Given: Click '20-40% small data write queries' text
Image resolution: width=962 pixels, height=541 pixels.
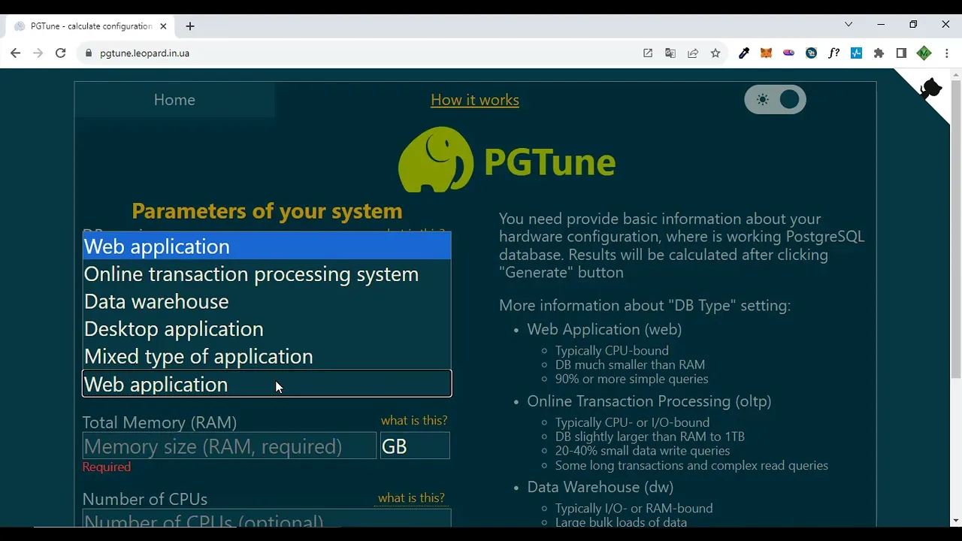Looking at the screenshot, I should [x=643, y=451].
